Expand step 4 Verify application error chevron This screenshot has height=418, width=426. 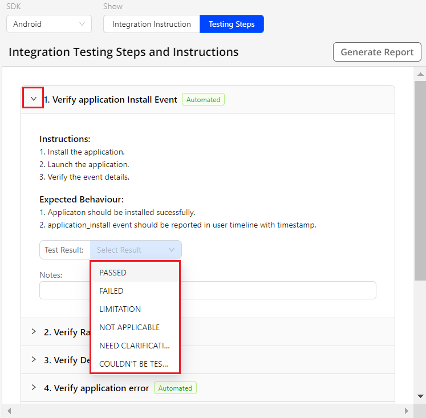coord(34,388)
